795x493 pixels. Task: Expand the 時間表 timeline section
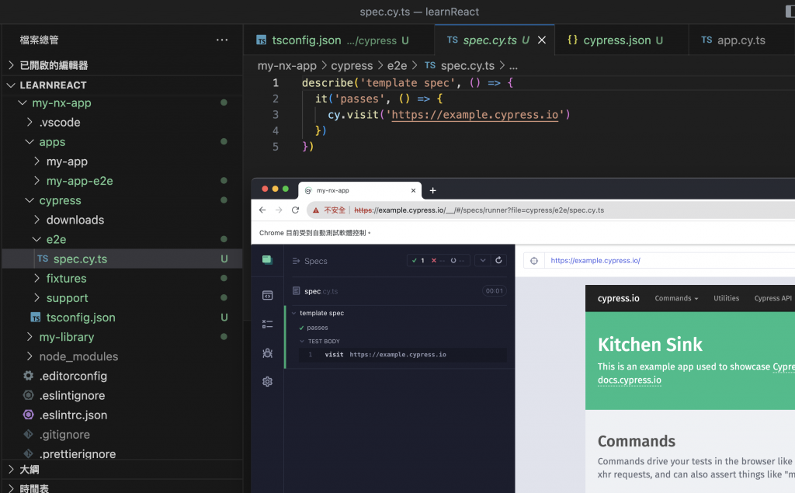[x=122, y=487]
